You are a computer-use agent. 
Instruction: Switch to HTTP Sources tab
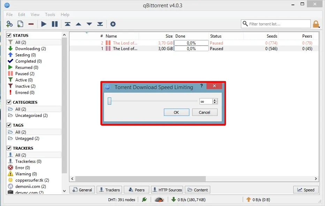[x=167, y=190]
